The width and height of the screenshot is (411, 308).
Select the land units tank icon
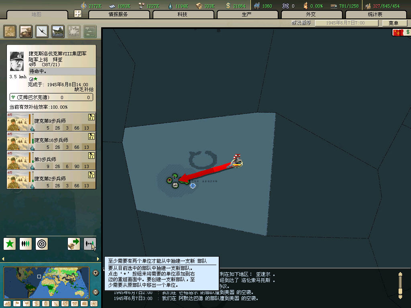[26, 31]
